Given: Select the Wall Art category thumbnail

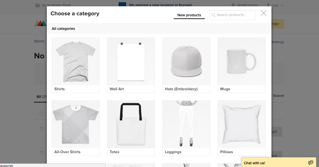Looking at the screenshot, I should point(131,61).
